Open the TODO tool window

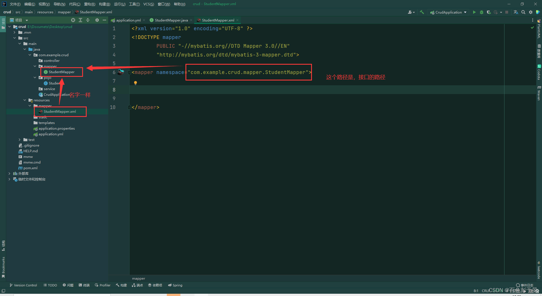[50, 285]
